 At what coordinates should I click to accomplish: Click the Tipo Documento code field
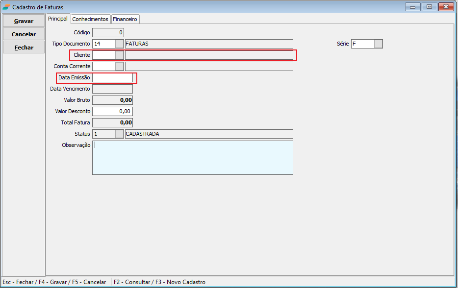click(x=103, y=44)
